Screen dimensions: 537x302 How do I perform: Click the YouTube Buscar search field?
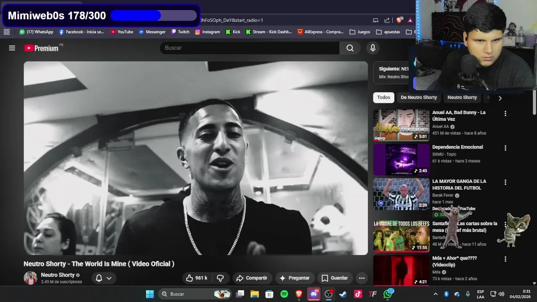click(x=250, y=48)
